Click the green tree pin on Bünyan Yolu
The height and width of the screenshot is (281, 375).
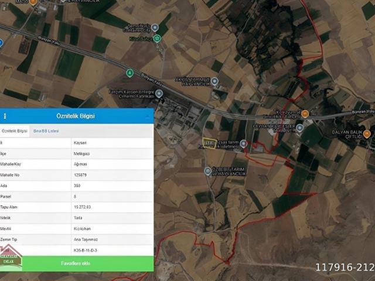129,73
